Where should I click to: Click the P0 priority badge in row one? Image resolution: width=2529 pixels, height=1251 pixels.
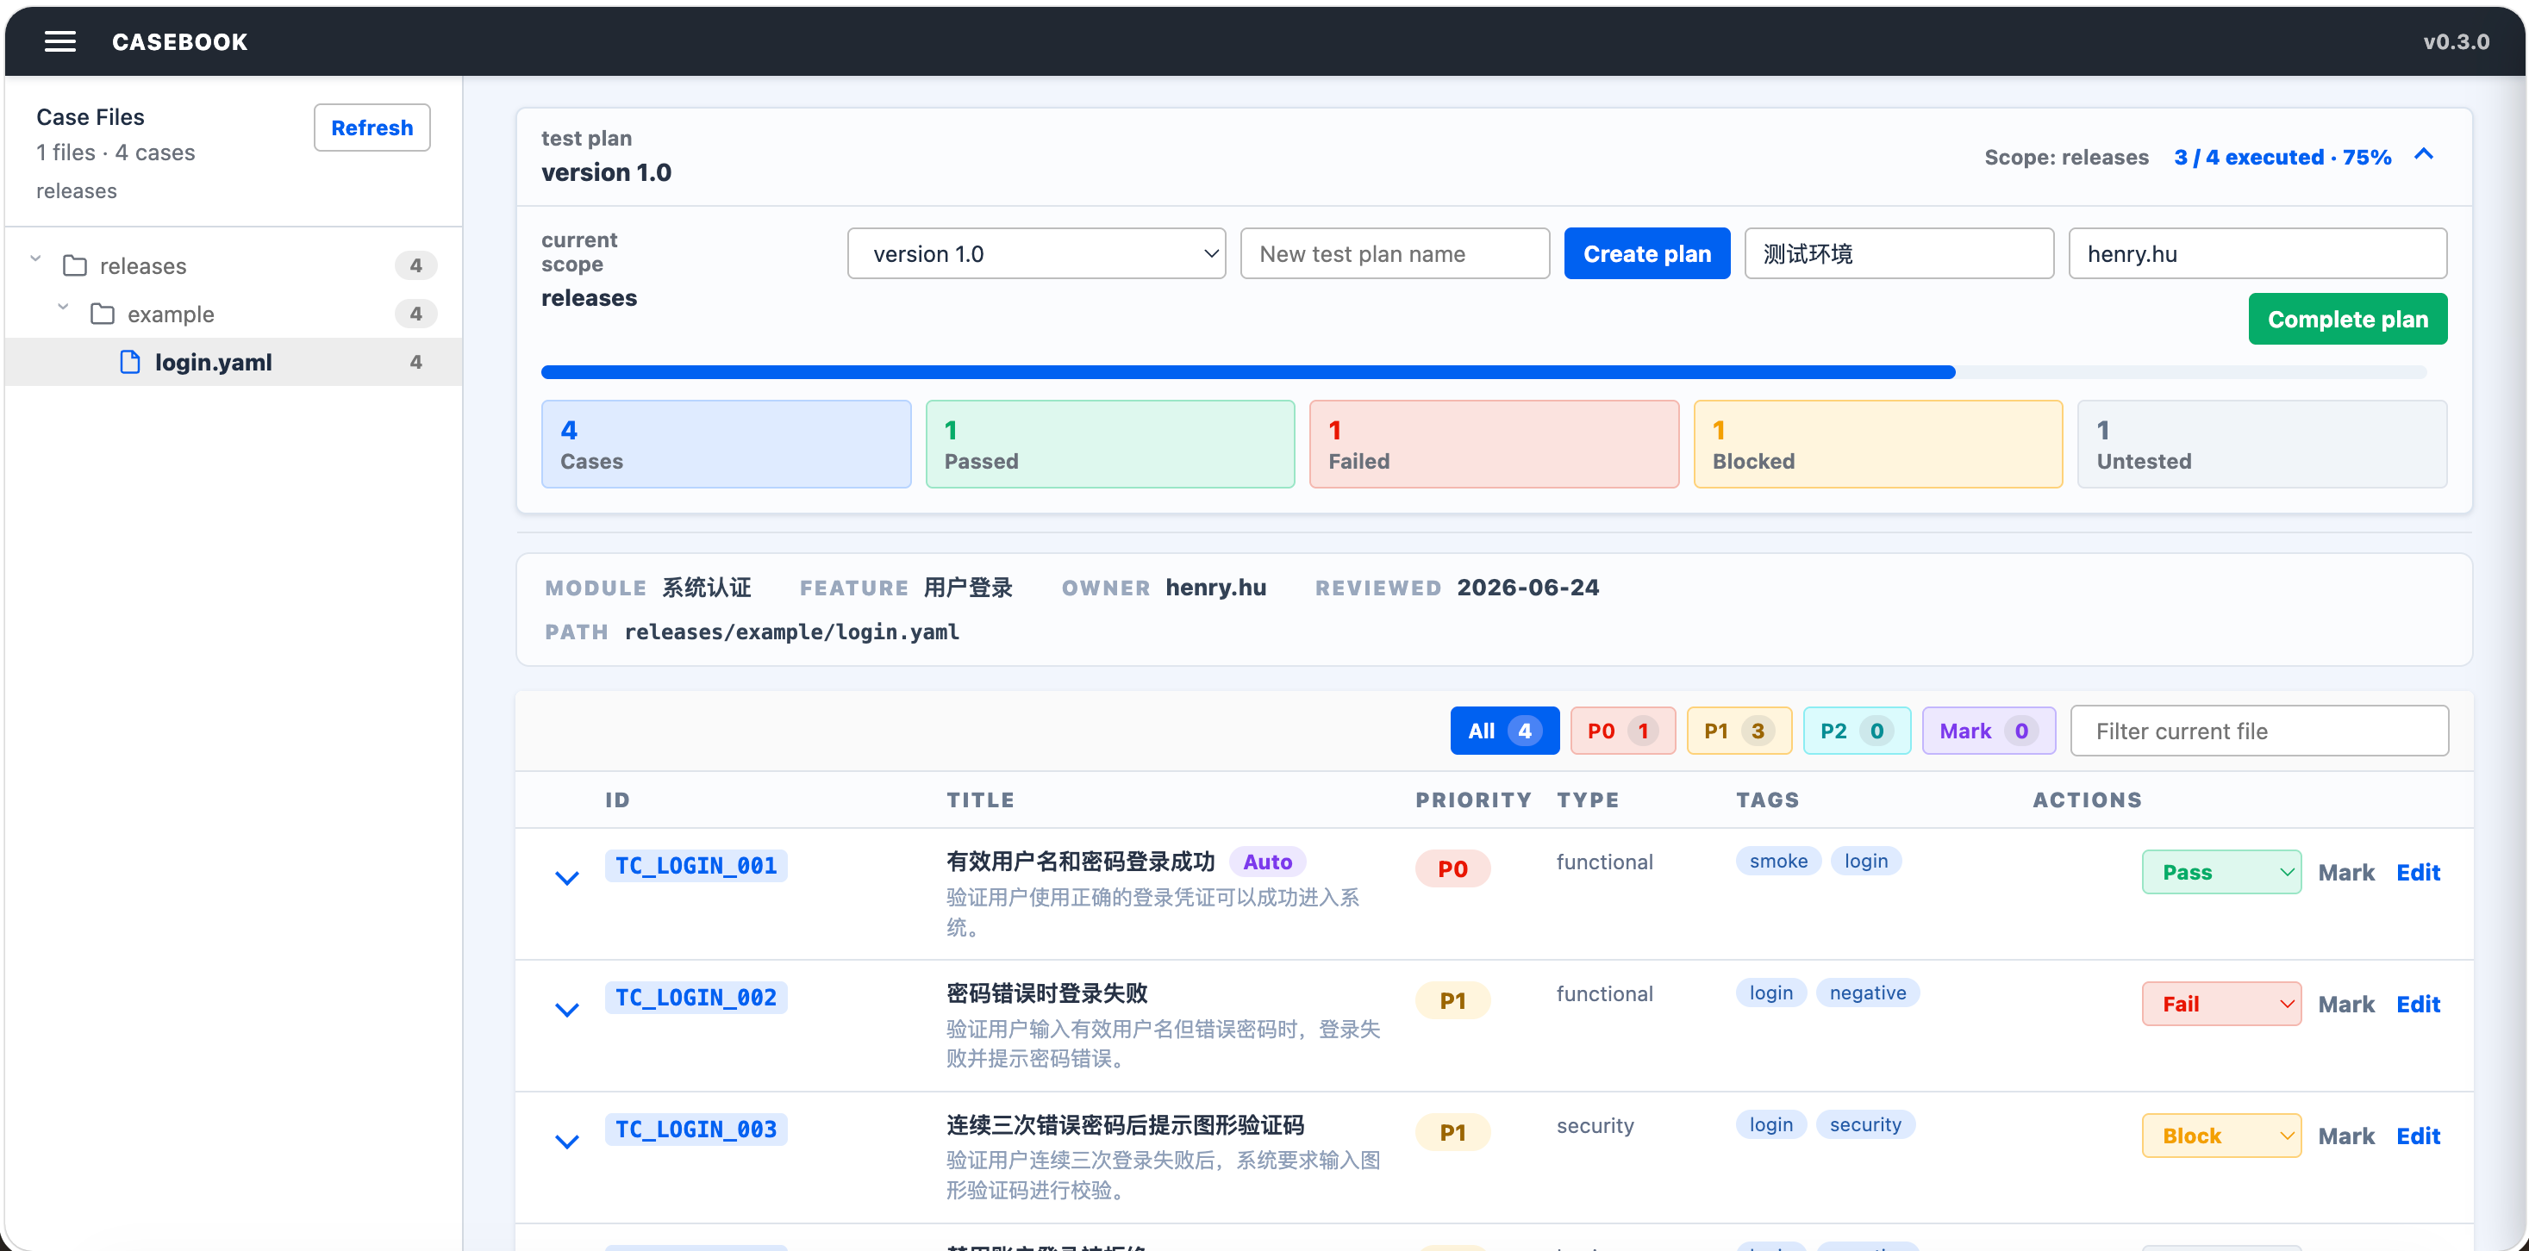pyautogui.click(x=1452, y=869)
